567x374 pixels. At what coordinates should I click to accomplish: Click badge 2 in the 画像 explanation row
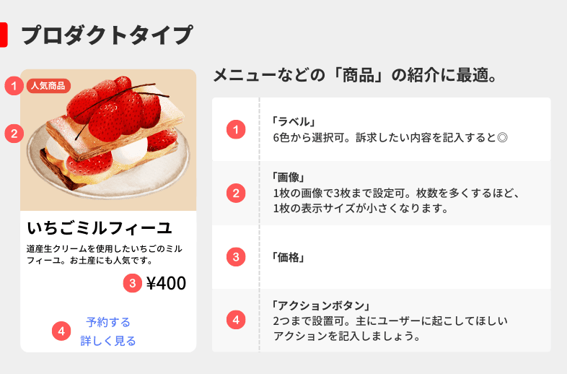coord(236,193)
